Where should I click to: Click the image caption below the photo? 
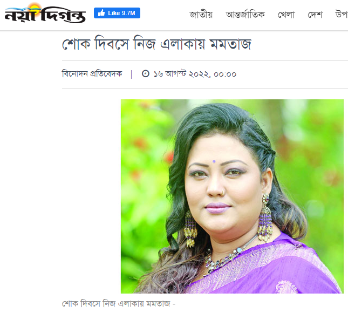119,303
